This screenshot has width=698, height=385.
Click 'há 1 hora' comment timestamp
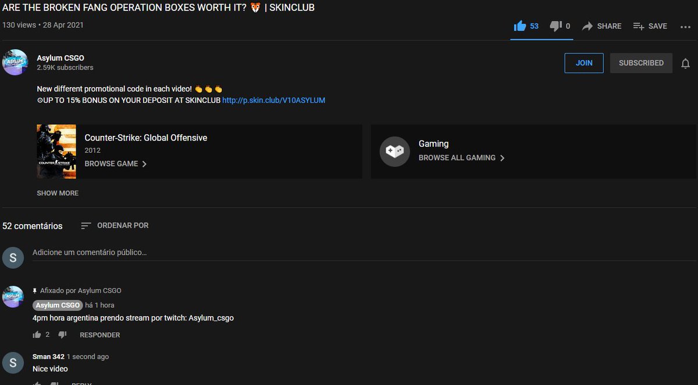point(99,305)
